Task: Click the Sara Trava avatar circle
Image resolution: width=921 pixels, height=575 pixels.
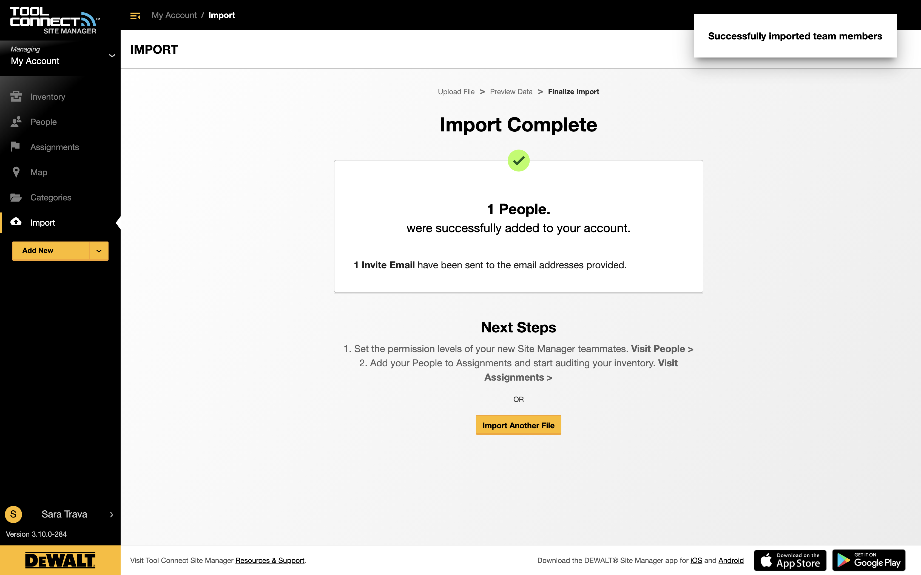Action: 13,514
